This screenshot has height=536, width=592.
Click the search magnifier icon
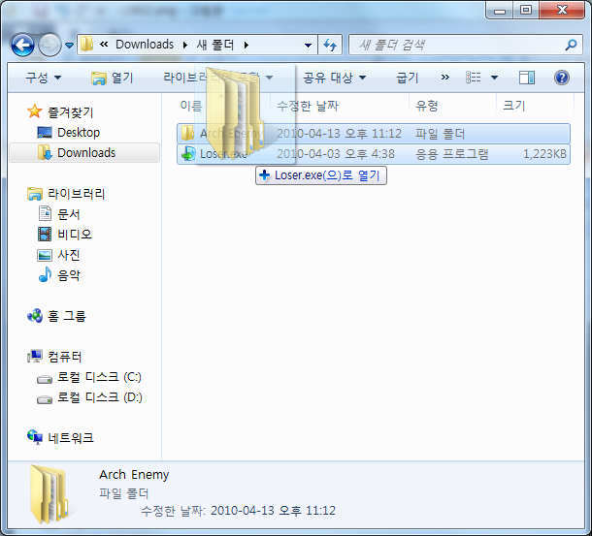571,46
